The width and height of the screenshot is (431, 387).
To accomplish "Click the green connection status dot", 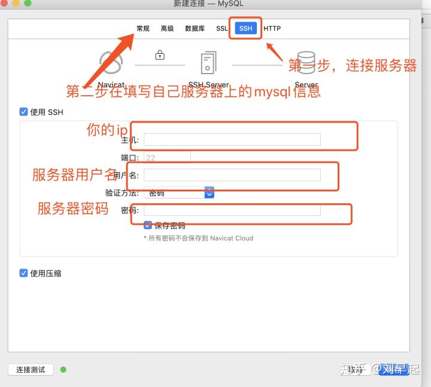I will 63,370.
